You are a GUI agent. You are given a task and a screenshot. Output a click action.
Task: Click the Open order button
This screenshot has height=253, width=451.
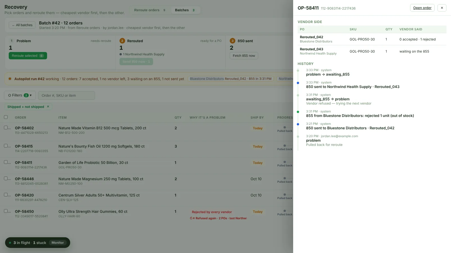click(422, 8)
